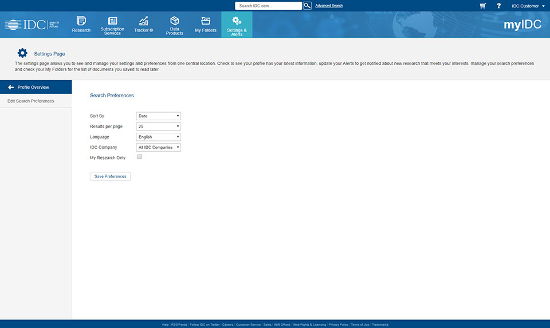Click the Save Preferences button
The image size is (550, 328).
coord(110,176)
